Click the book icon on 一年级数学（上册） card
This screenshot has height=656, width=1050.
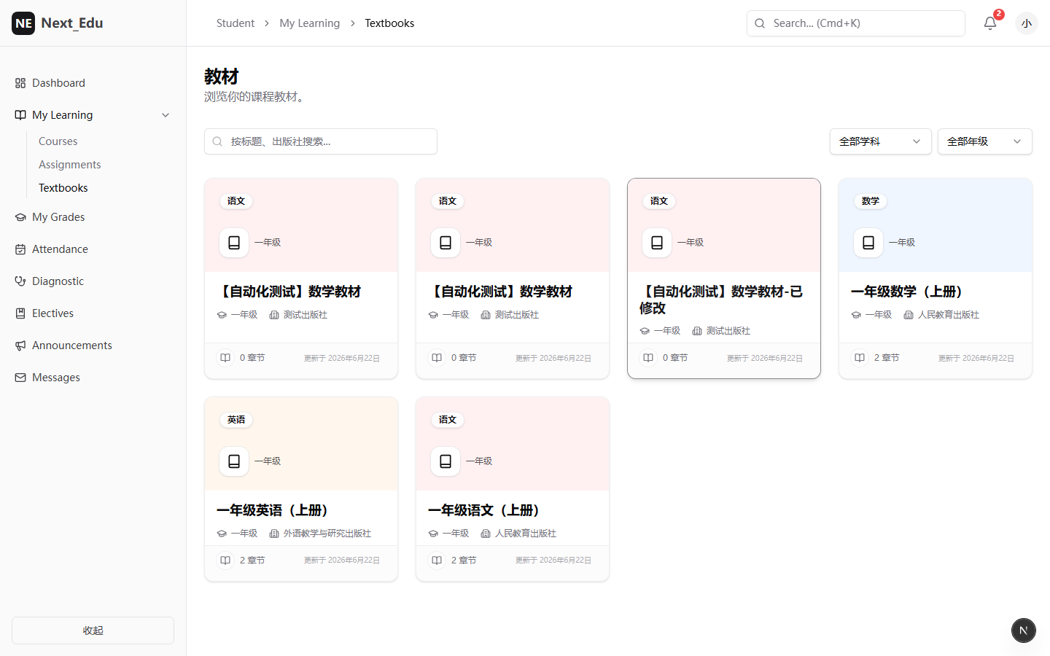[x=868, y=243]
